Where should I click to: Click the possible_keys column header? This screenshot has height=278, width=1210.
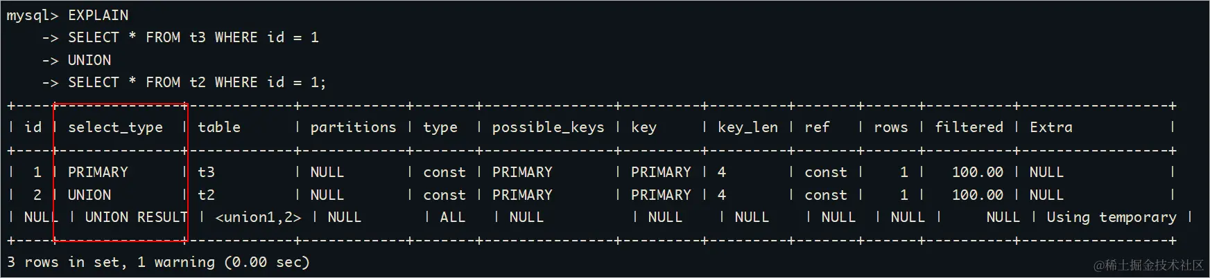548,127
